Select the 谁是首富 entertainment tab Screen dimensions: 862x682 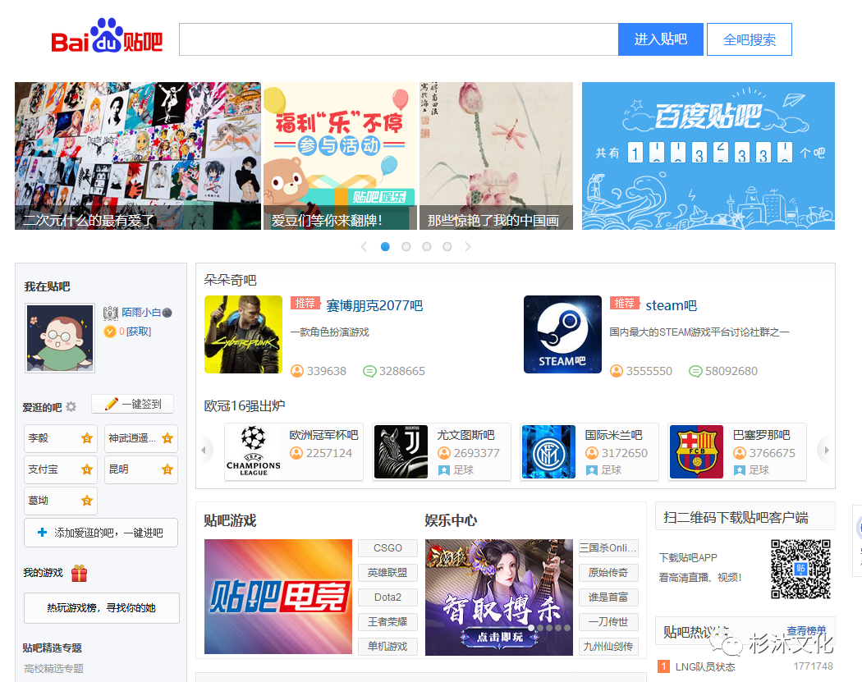click(608, 597)
